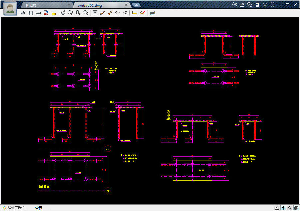Click the 建材工程价 link in status bar
This screenshot has height=211, width=300.
(14, 208)
